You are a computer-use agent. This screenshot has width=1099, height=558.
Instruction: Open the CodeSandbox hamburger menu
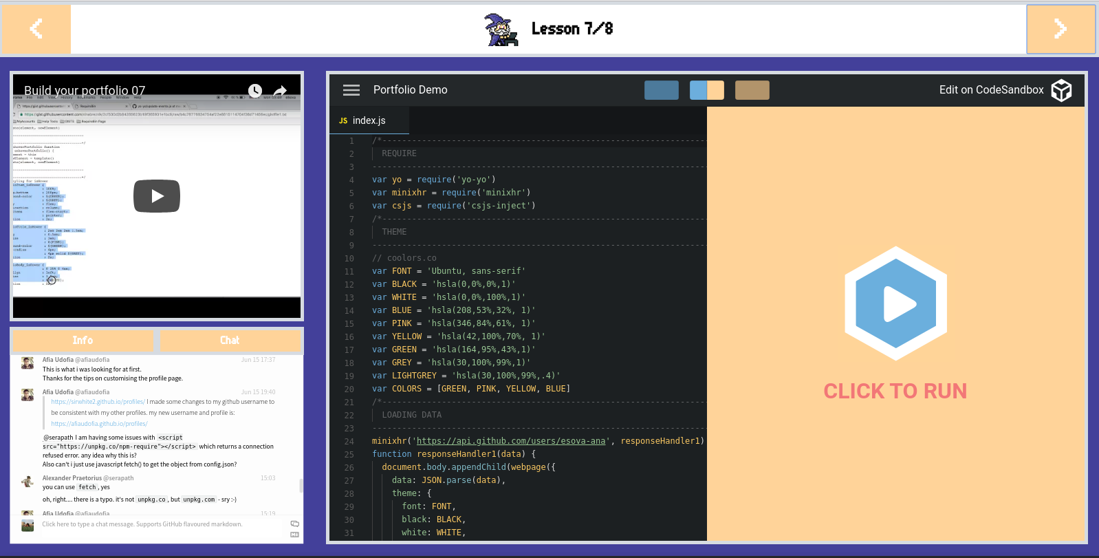[351, 90]
